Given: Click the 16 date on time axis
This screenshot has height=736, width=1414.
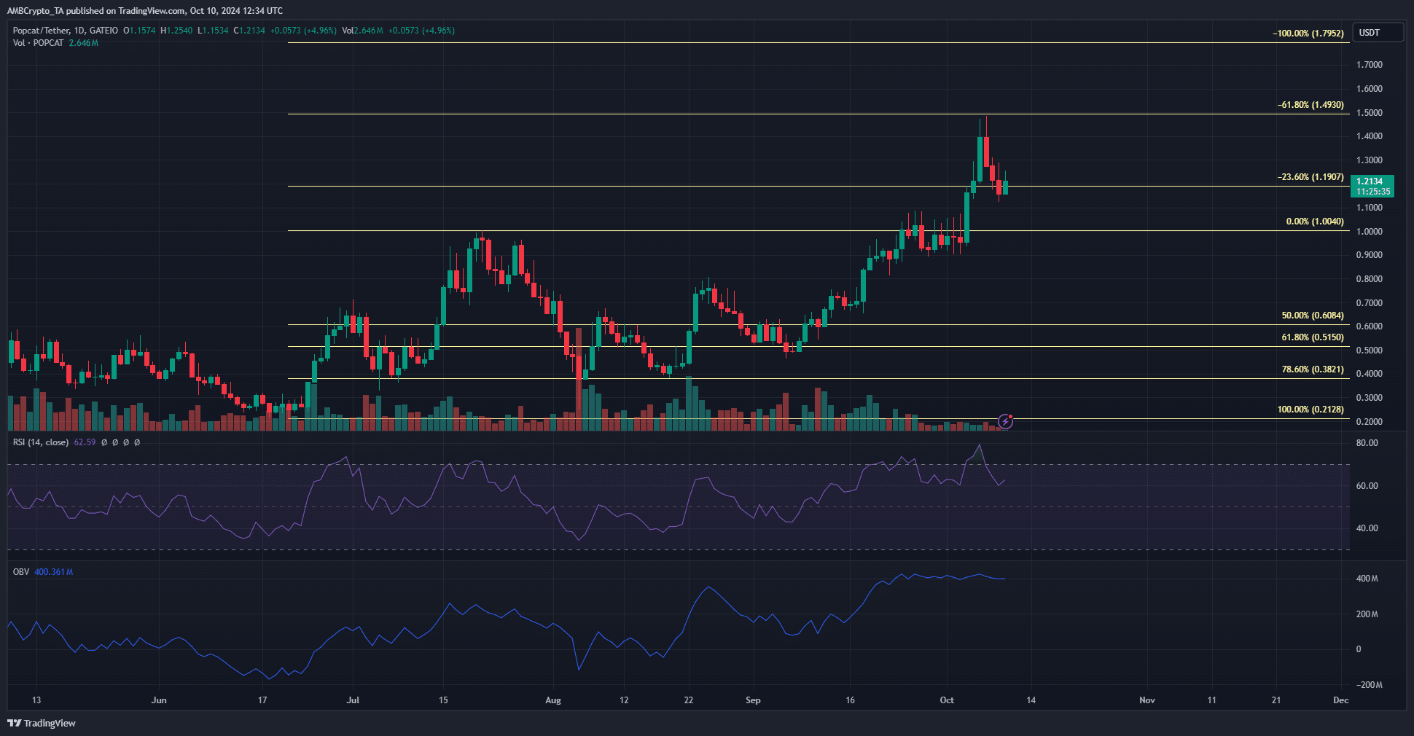Looking at the screenshot, I should (x=850, y=700).
